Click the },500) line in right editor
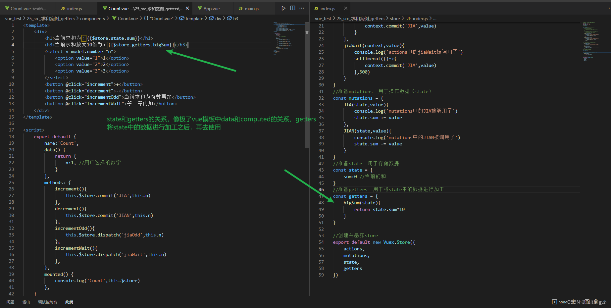This screenshot has height=308, width=611. [362, 72]
